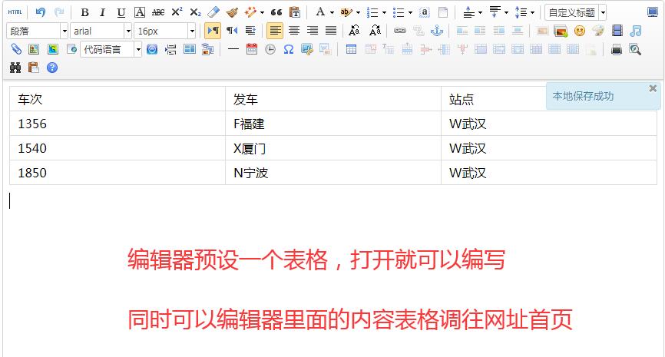Toggle right-to-left text direction

pos(232,31)
